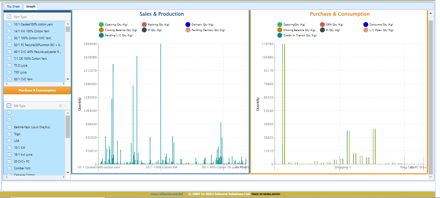Toggle the GRN Qty (Kg) legend marker
440x198 pixels.
tap(322, 24)
